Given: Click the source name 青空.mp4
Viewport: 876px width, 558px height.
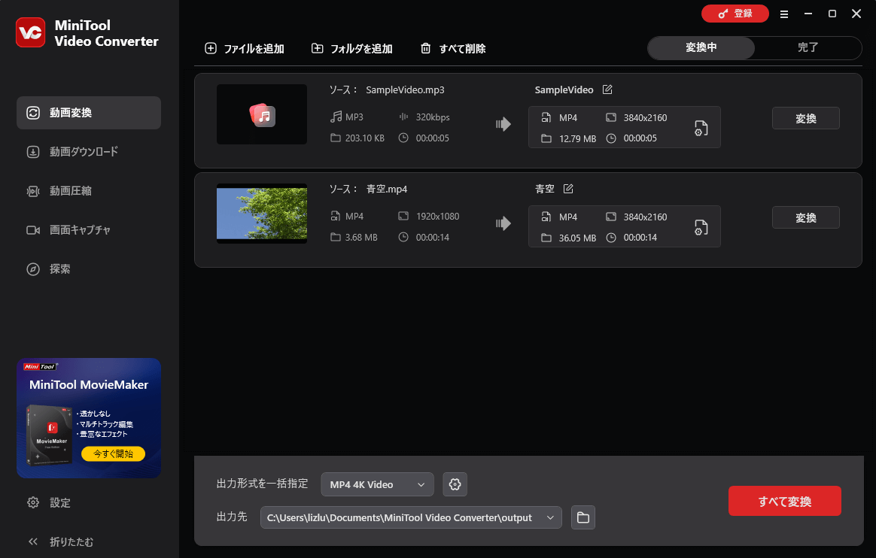Looking at the screenshot, I should point(387,190).
